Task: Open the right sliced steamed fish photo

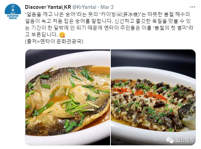Action: (153, 97)
